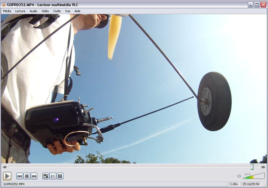Skip to previous media track
The width and height of the screenshot is (268, 188).
point(20,176)
